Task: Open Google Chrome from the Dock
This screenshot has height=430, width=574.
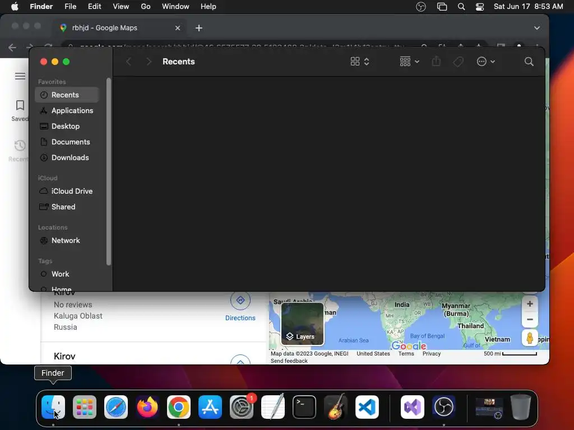Action: pos(179,407)
